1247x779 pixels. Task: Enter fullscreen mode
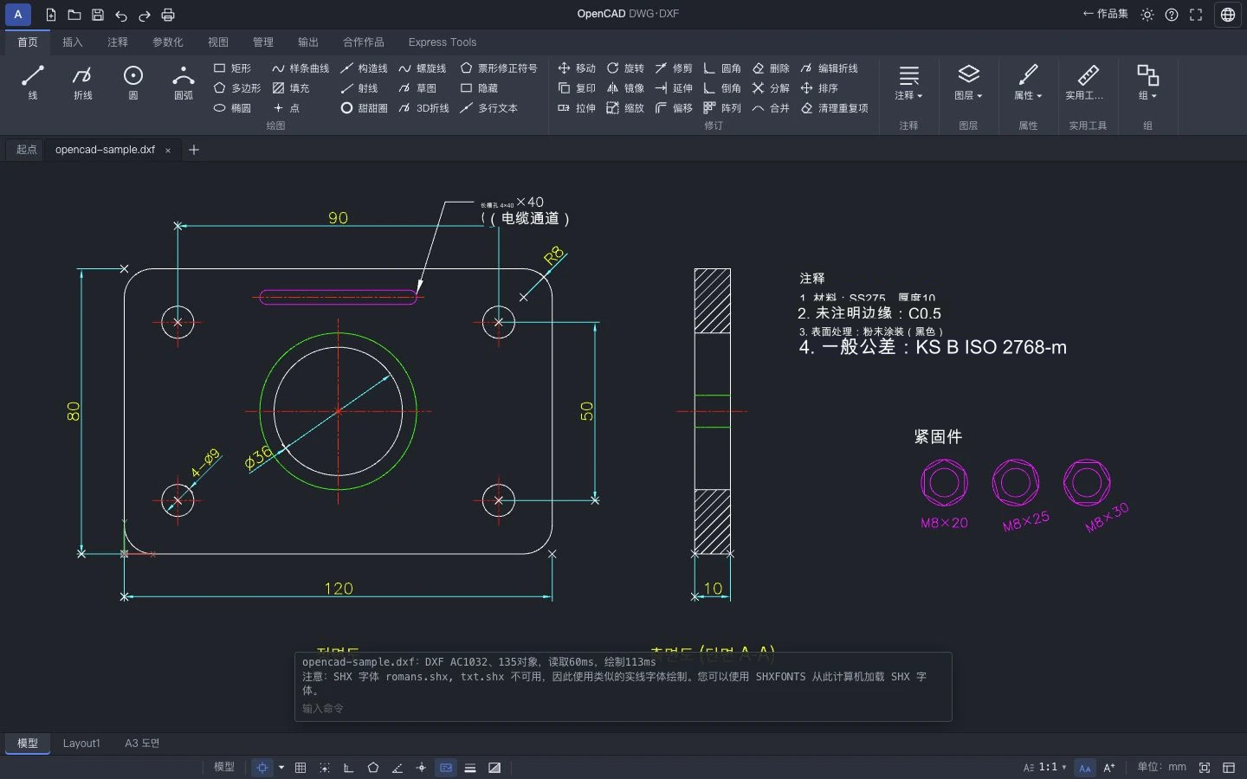pyautogui.click(x=1196, y=15)
